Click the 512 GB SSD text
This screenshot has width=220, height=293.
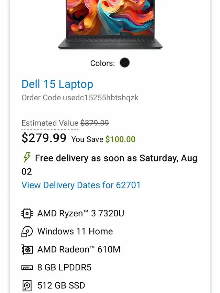tap(61, 285)
